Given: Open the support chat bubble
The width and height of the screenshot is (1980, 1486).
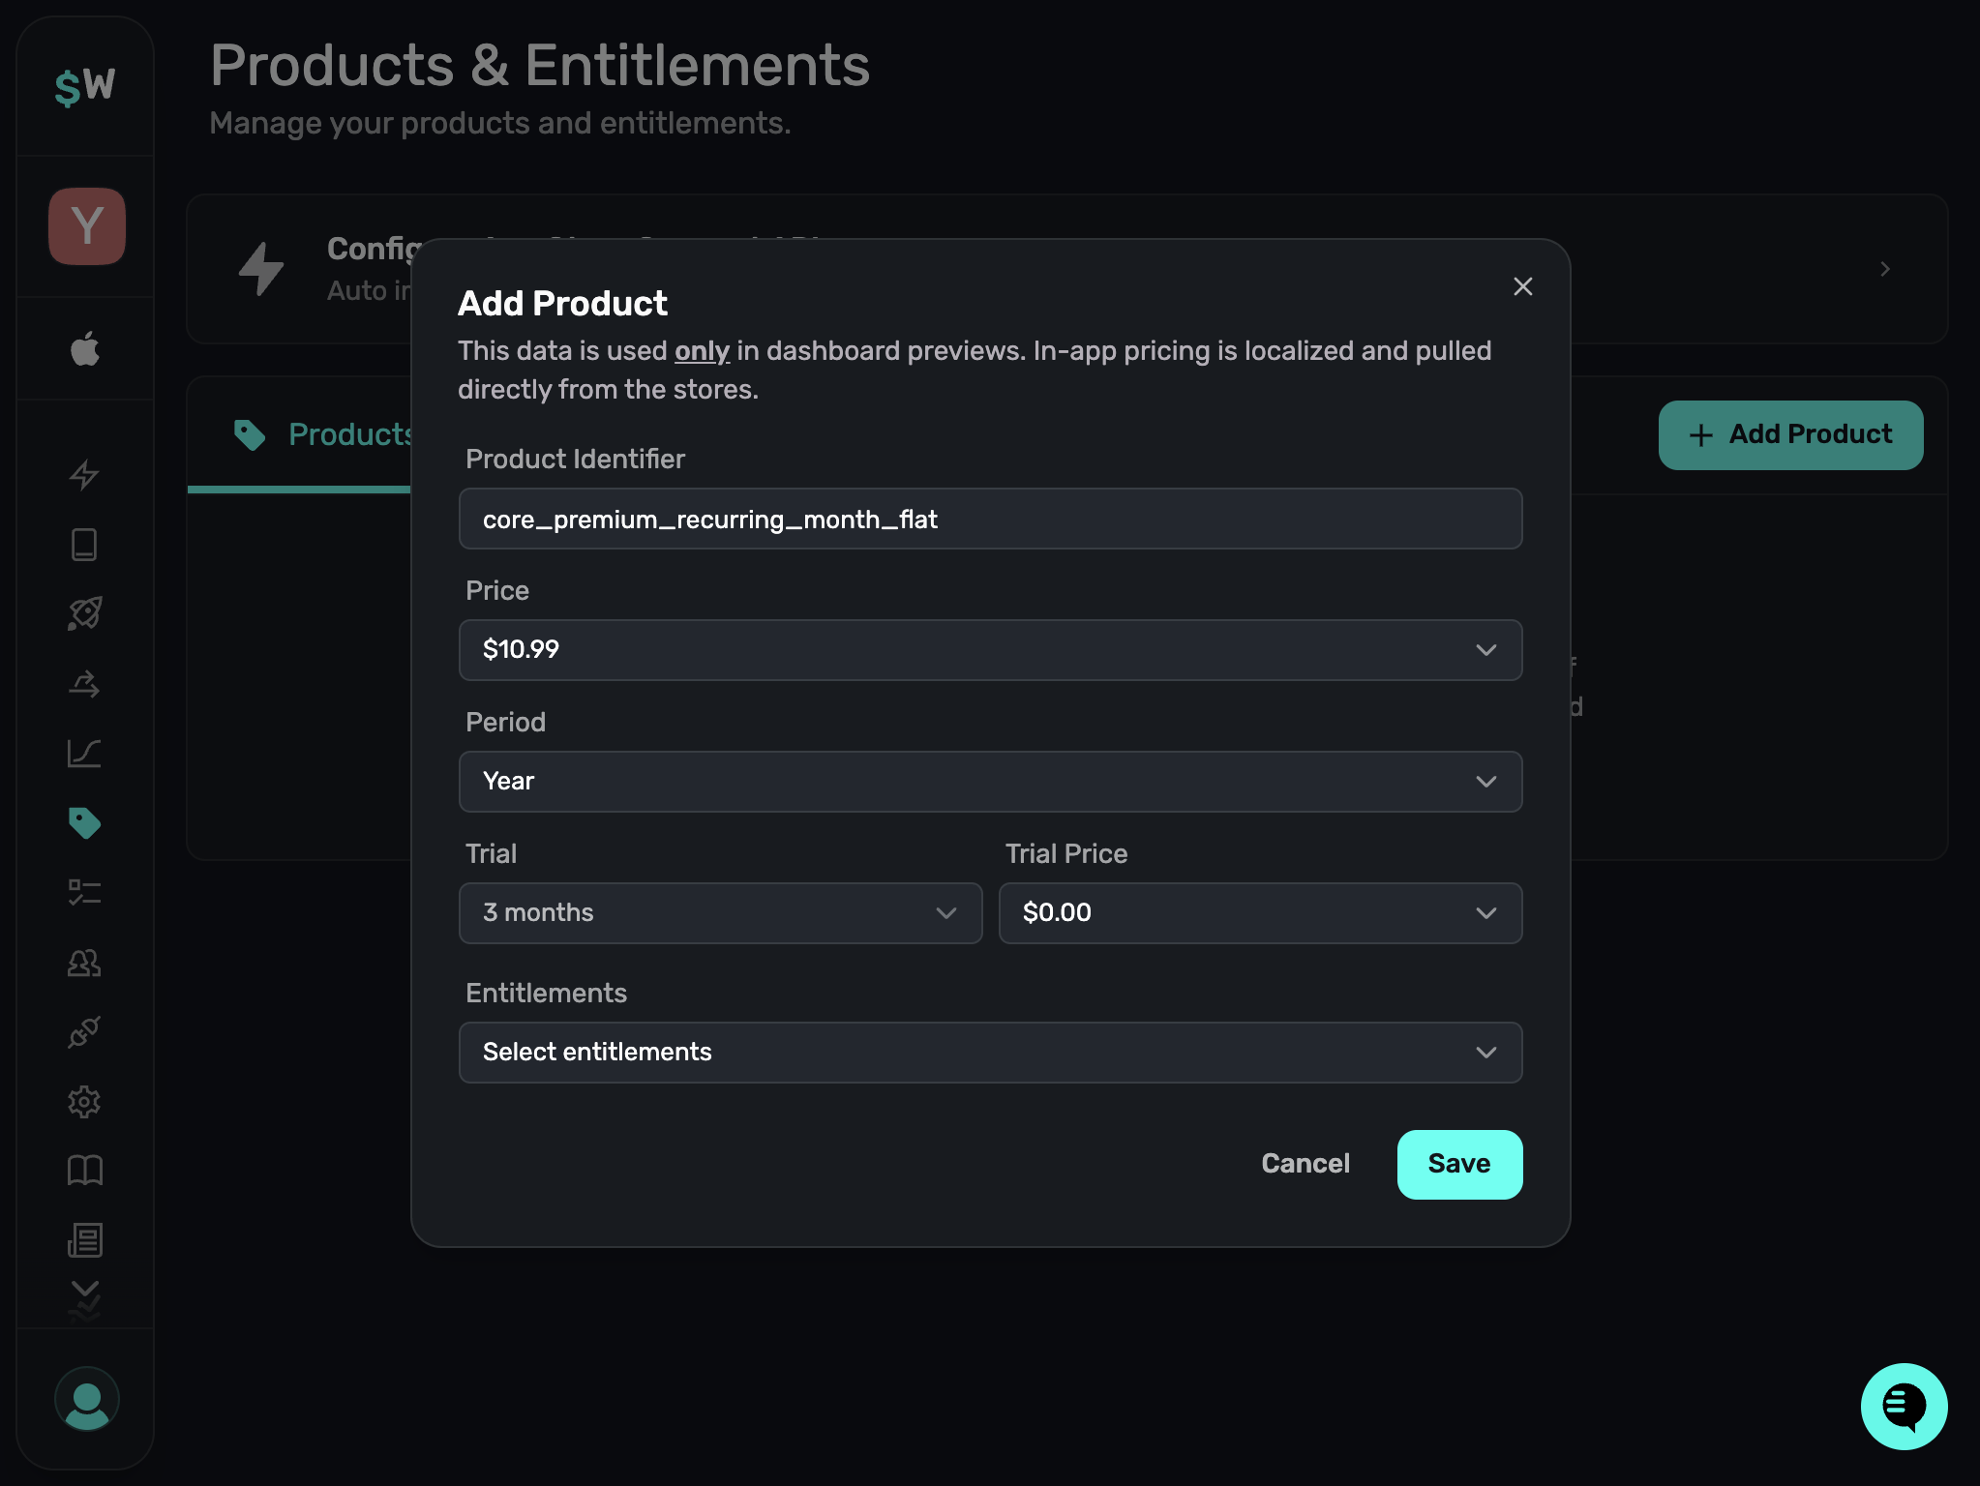Looking at the screenshot, I should (x=1903, y=1407).
